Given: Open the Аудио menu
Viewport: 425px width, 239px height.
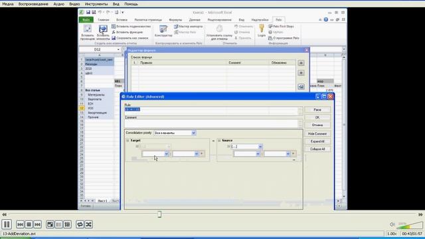Looking at the screenshot, I should point(59,4).
